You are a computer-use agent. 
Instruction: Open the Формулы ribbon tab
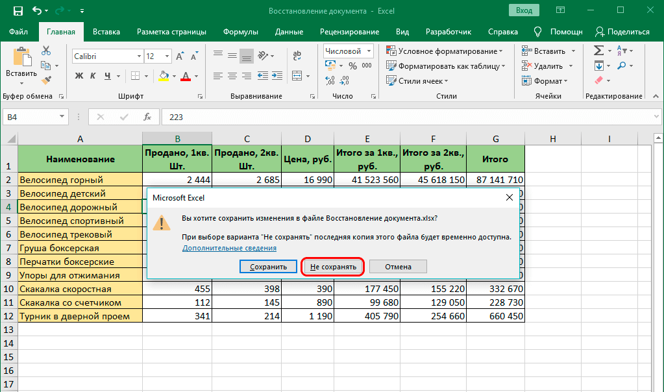[x=240, y=32]
